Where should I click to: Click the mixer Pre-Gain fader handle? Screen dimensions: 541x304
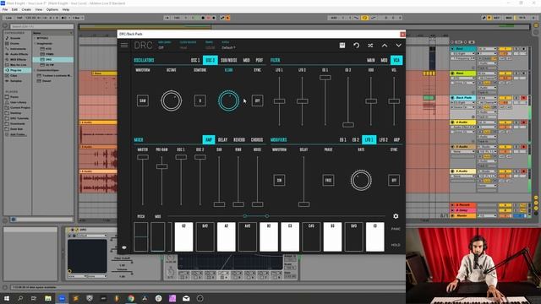point(161,166)
